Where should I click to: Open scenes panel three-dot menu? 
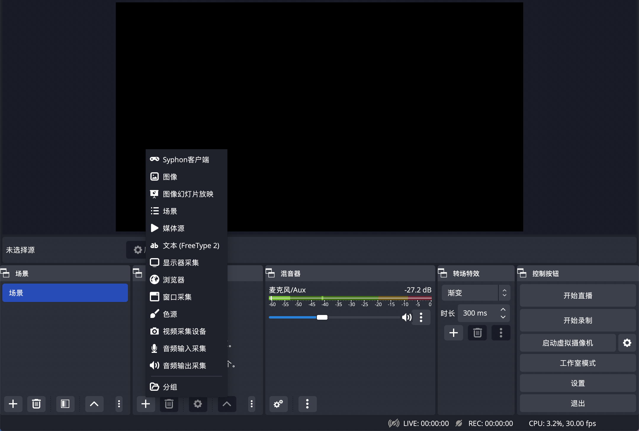pyautogui.click(x=119, y=404)
